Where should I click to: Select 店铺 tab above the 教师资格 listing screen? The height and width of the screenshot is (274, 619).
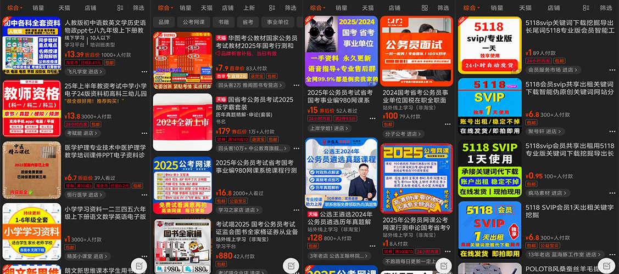[x=91, y=8]
